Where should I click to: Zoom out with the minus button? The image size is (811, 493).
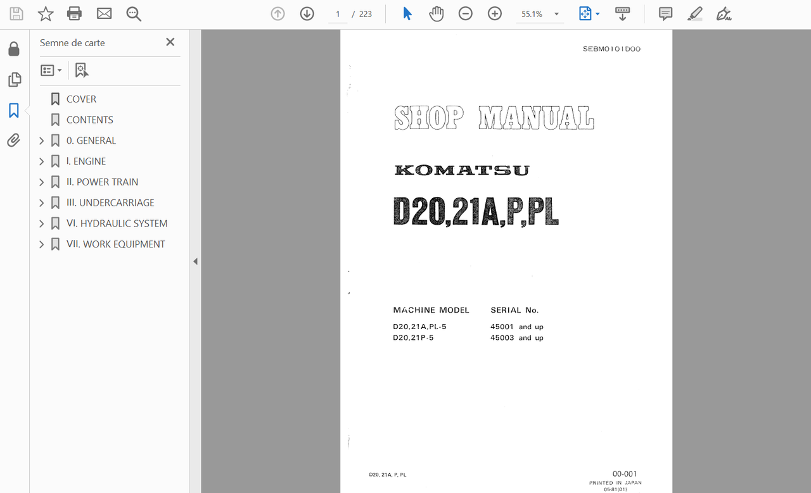tap(466, 14)
